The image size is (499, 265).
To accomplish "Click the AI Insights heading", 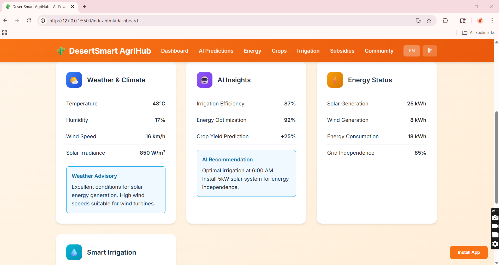I will (234, 80).
